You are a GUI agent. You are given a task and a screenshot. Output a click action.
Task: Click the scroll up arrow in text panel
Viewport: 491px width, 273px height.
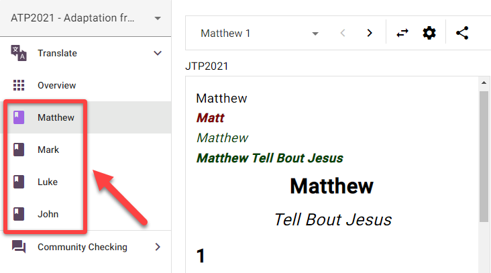pyautogui.click(x=483, y=83)
